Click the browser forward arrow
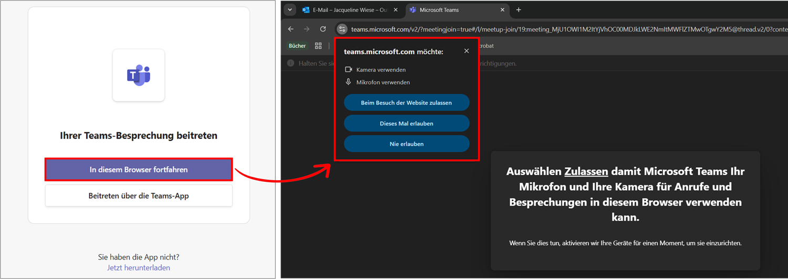 307,29
